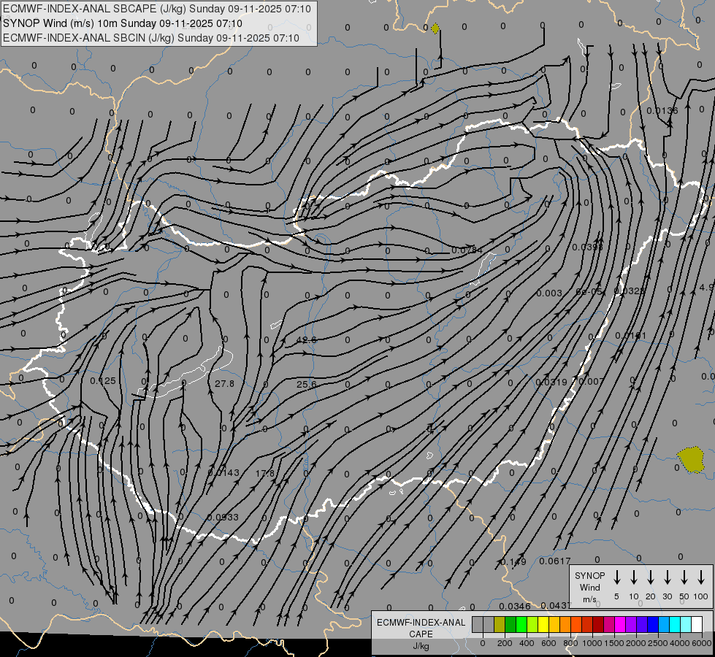
Task: Click the ECMWF-INDEX-ANAL CAPE J/kg legend title
Action: click(421, 634)
